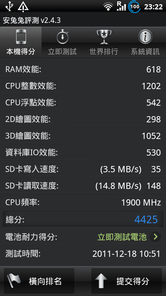Image resolution: width=166 pixels, height=296 pixels.
Task: Click the 立即測試電池 link
Action: [122, 237]
